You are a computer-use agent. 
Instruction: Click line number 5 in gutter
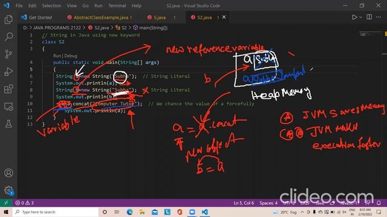coord(31,69)
